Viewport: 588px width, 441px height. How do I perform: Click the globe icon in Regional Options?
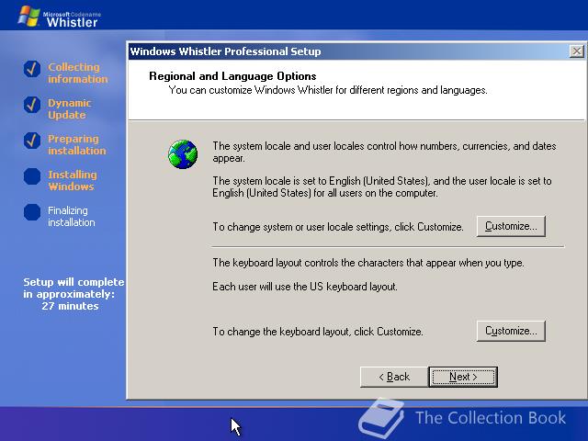click(183, 154)
